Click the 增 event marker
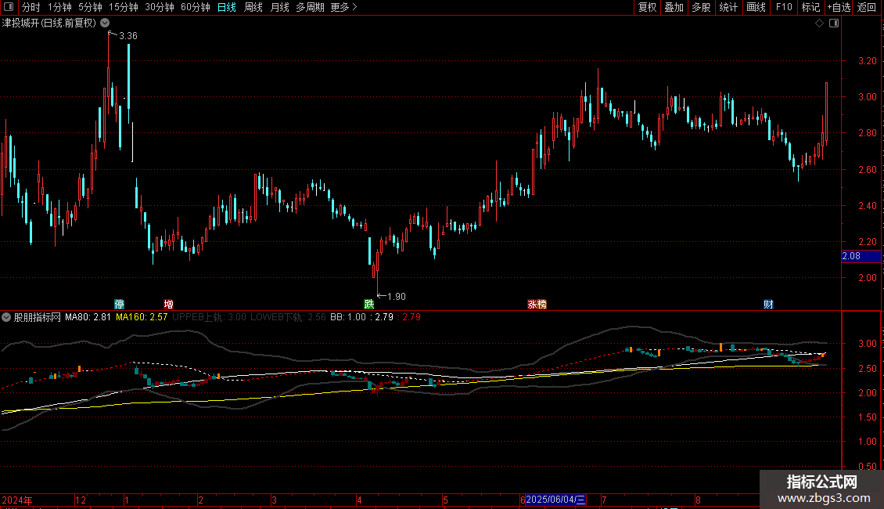The height and width of the screenshot is (509, 884). coord(168,304)
